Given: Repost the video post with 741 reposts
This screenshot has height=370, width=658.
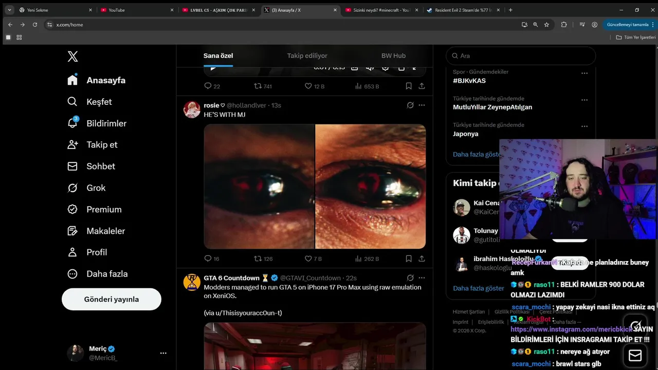Looking at the screenshot, I should tap(263, 86).
